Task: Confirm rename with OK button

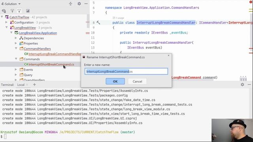Action: point(115,81)
